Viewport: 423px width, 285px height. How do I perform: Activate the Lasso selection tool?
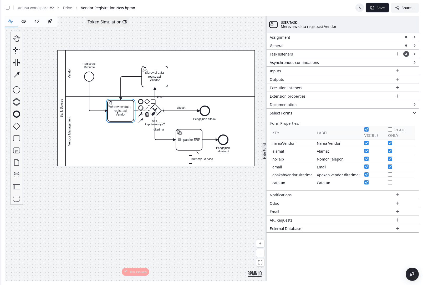pyautogui.click(x=17, y=51)
